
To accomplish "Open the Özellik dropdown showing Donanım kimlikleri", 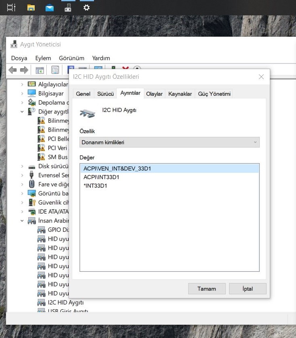I will pos(169,142).
